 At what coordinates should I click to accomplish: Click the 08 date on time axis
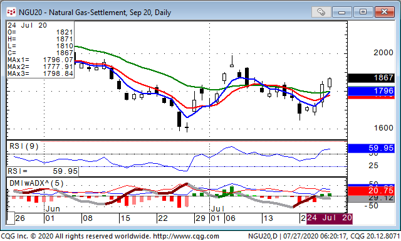click(x=88, y=218)
